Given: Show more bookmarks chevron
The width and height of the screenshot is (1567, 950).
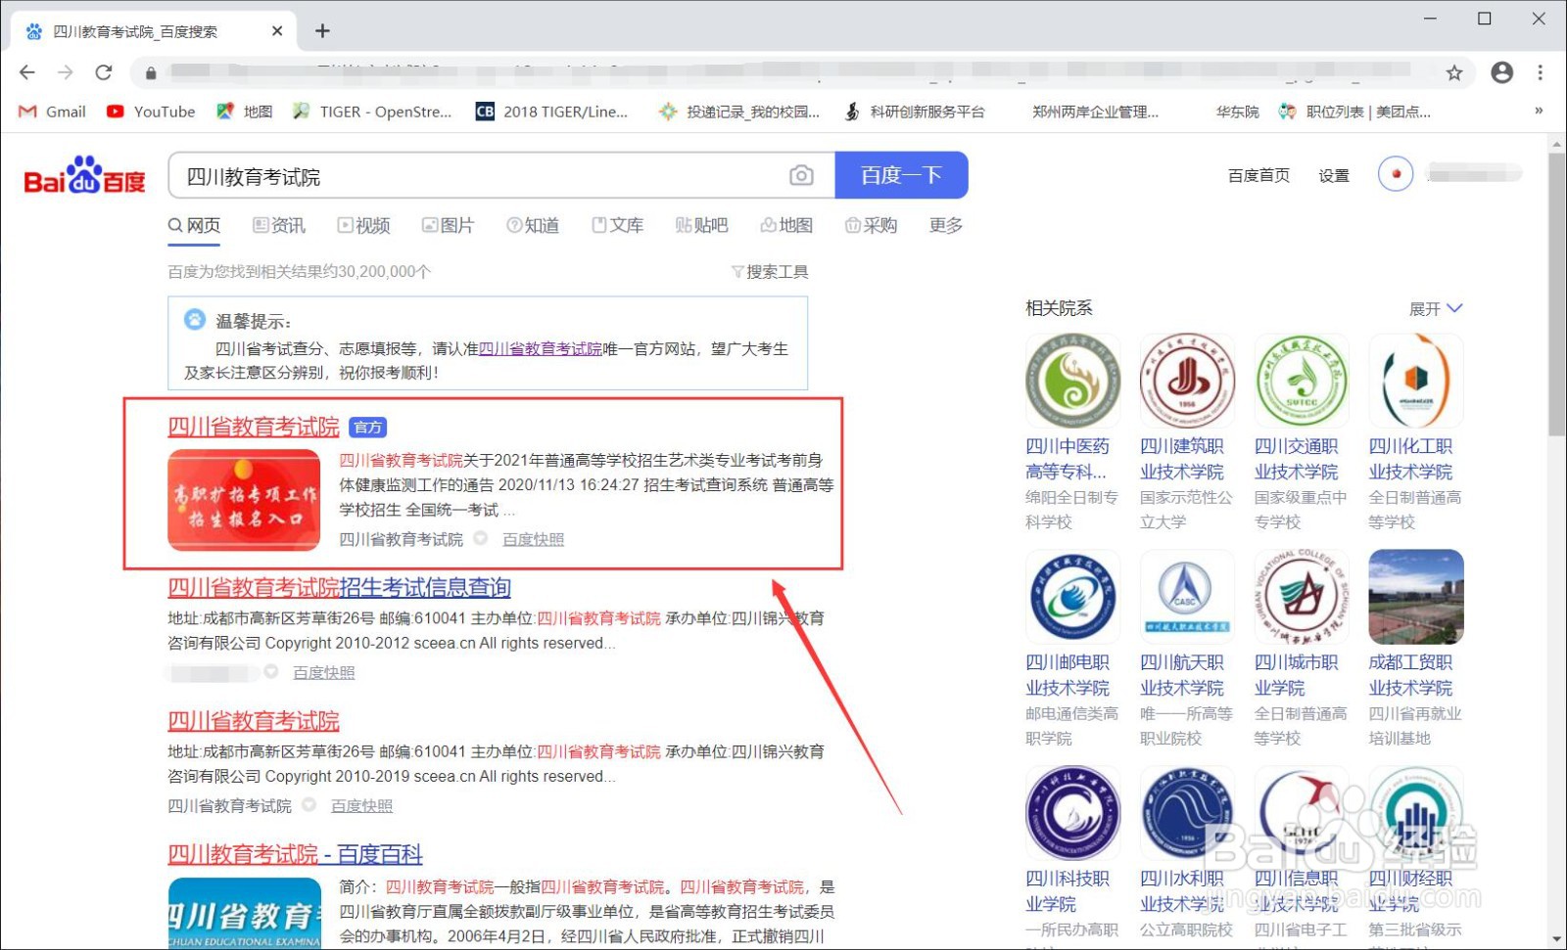Looking at the screenshot, I should (x=1539, y=111).
